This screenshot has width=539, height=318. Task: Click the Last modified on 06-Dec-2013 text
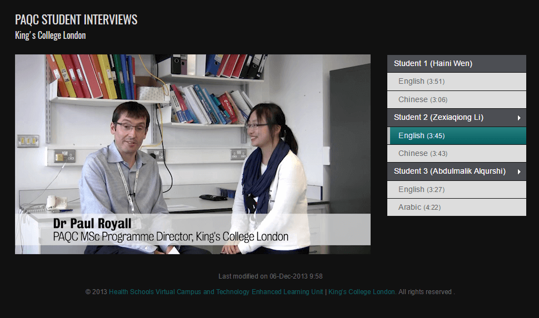(x=270, y=276)
